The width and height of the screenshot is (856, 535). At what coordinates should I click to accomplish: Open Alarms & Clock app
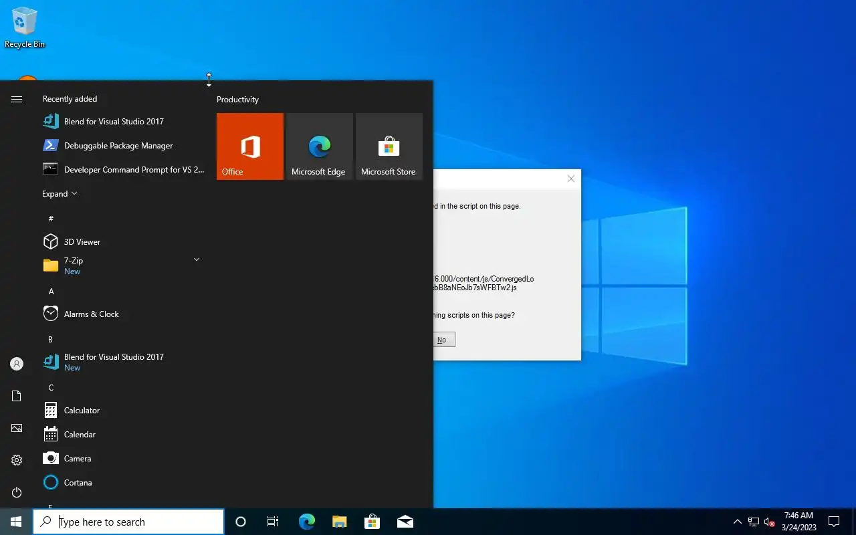point(124,314)
